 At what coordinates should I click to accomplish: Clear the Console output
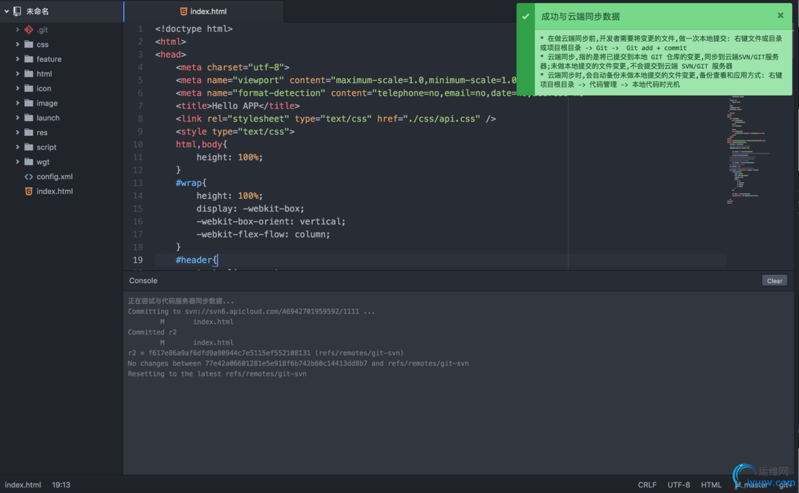pyautogui.click(x=775, y=281)
